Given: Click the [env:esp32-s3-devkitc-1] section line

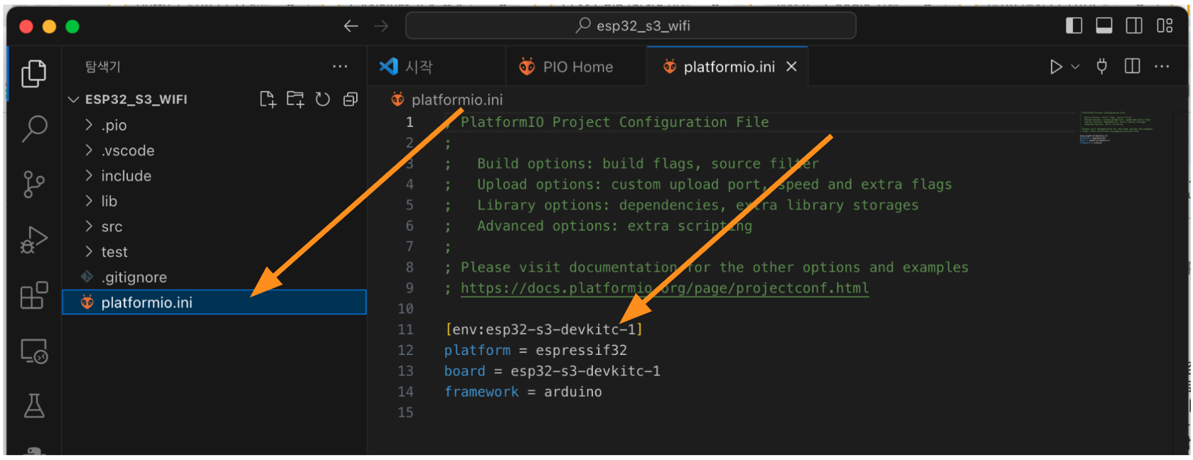Looking at the screenshot, I should pyautogui.click(x=544, y=329).
